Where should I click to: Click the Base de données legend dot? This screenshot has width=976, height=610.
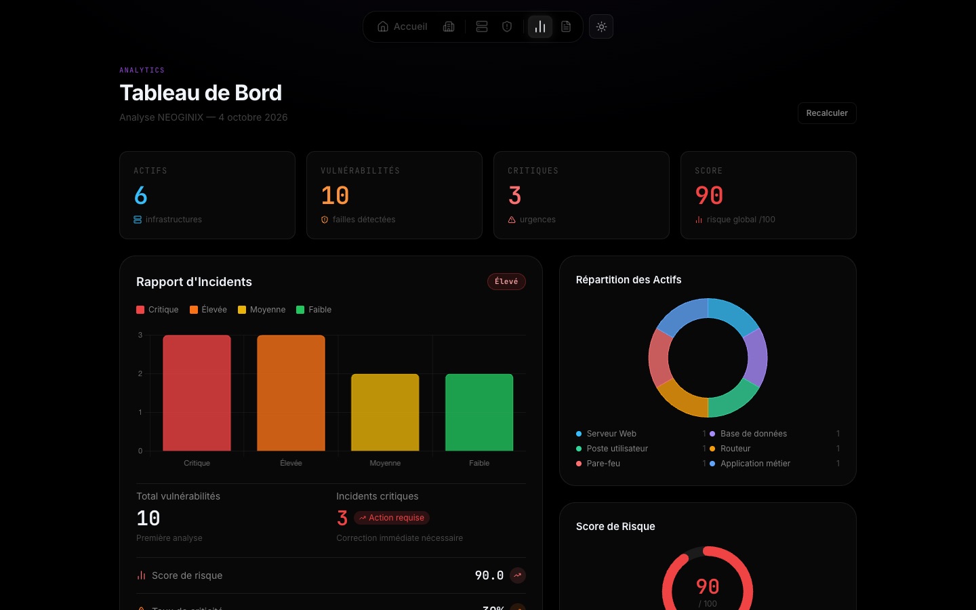click(712, 434)
